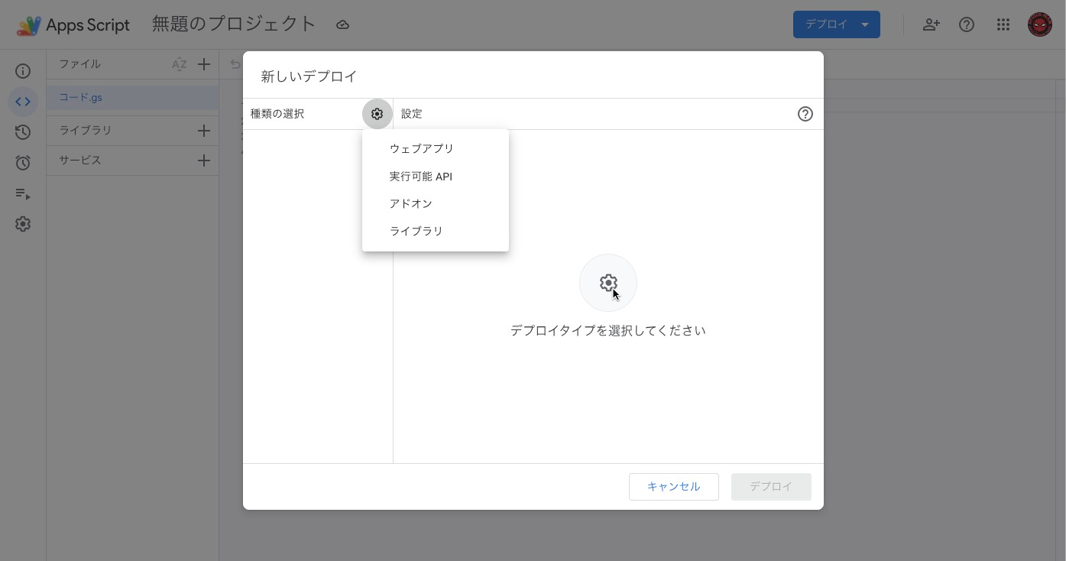The height and width of the screenshot is (561, 1066).
Task: Select the コード.gs file
Action: tap(81, 97)
